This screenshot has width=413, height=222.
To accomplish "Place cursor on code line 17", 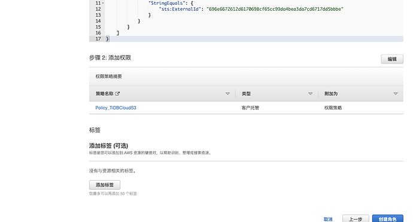I will (246, 39).
